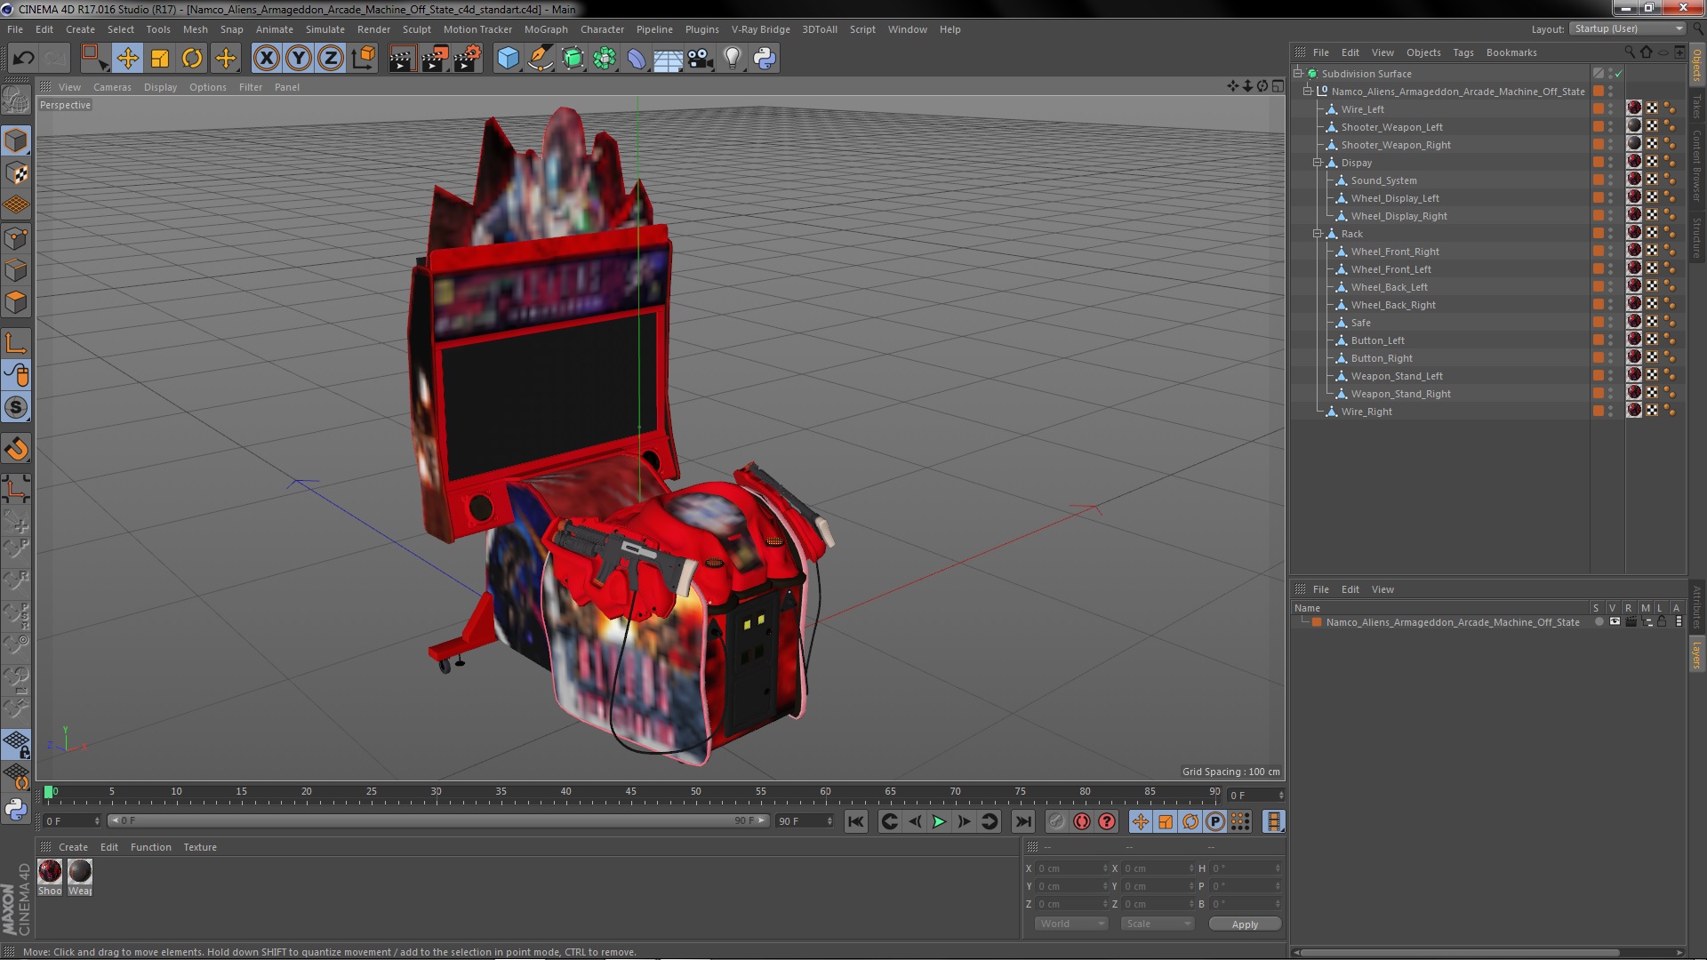Select the Rotate tool in top toolbar
Viewport: 1707px width, 960px height.
point(192,59)
